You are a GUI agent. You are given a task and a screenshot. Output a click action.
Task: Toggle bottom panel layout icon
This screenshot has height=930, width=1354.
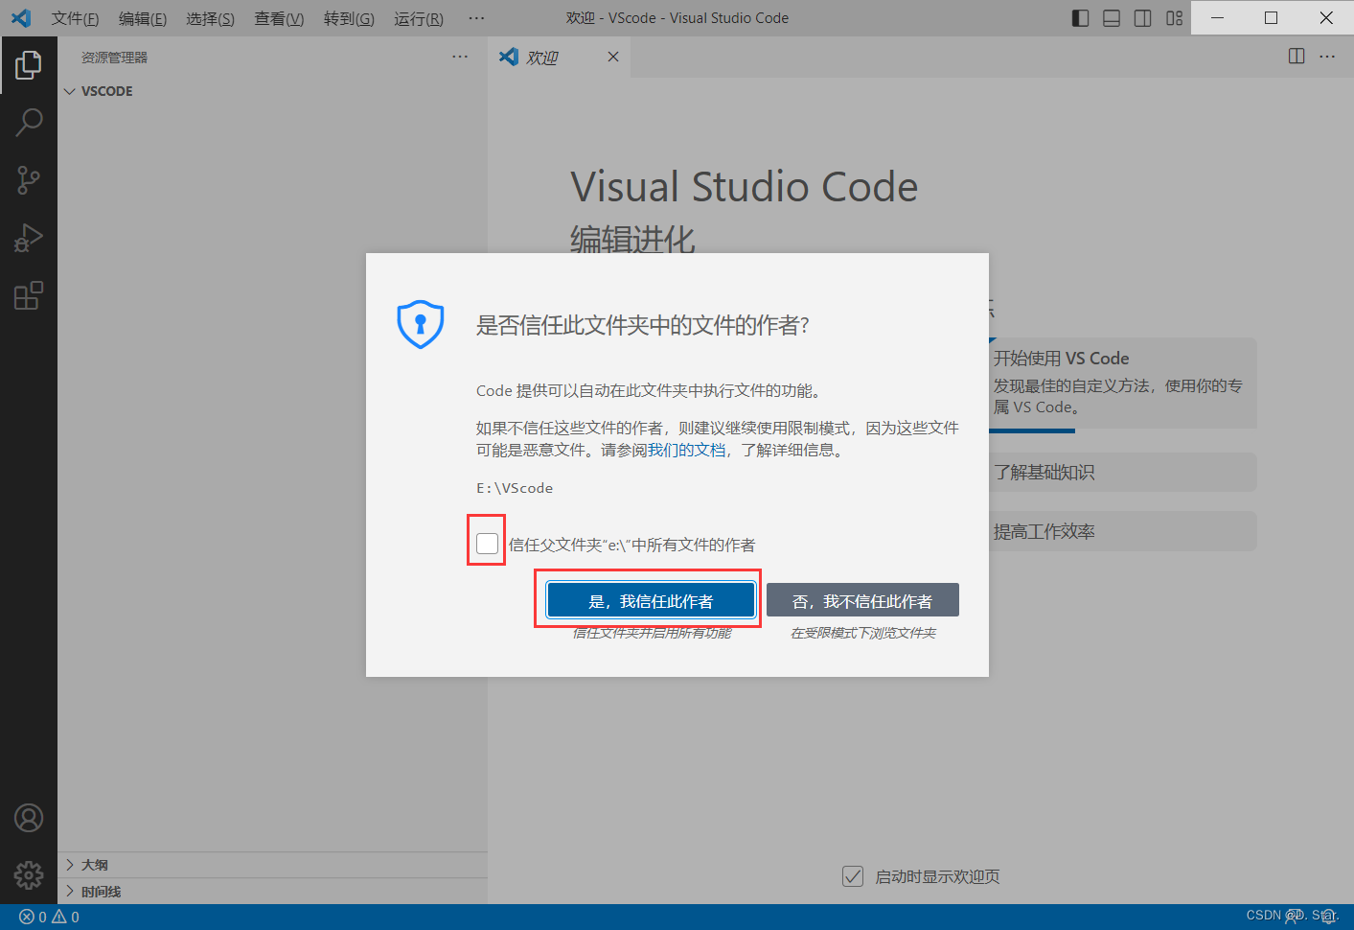click(1112, 18)
